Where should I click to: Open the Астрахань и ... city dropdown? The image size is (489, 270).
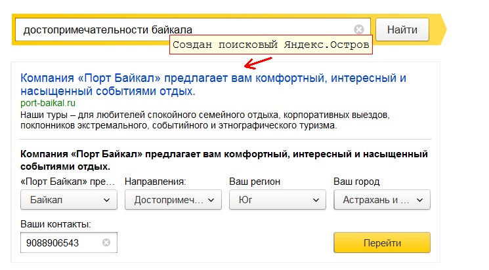(382, 200)
